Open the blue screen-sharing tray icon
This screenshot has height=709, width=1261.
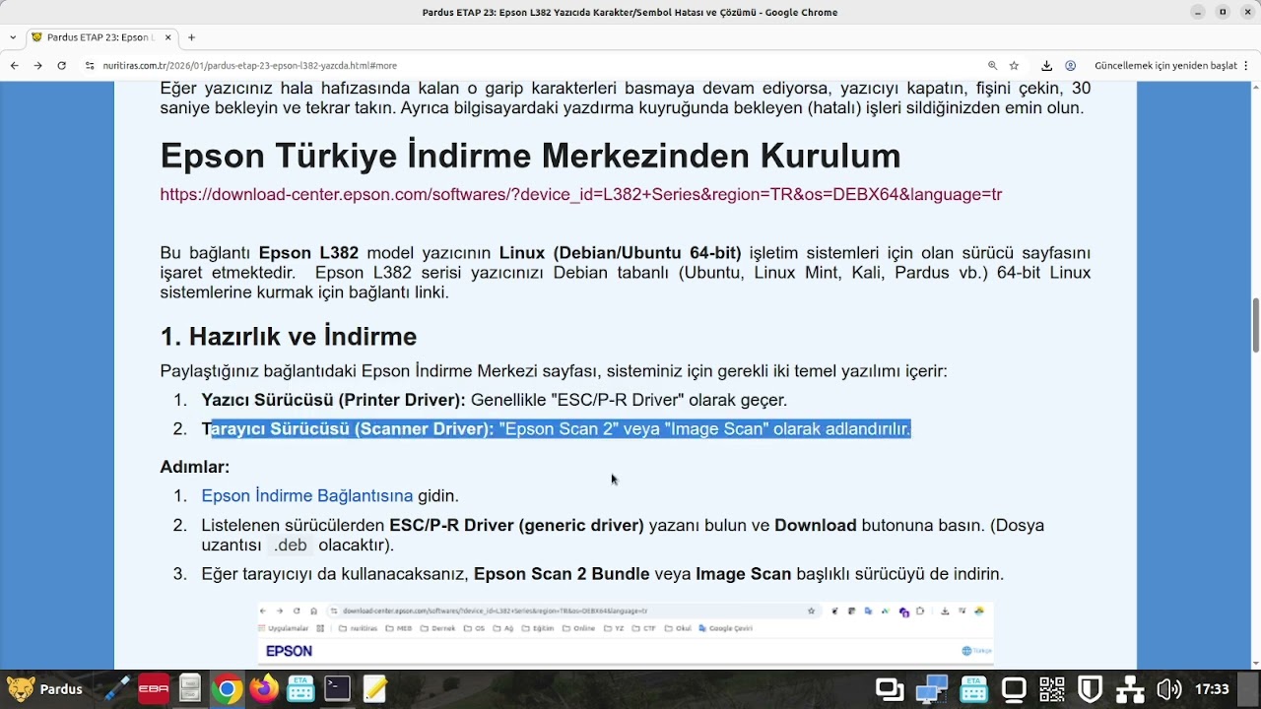click(931, 689)
